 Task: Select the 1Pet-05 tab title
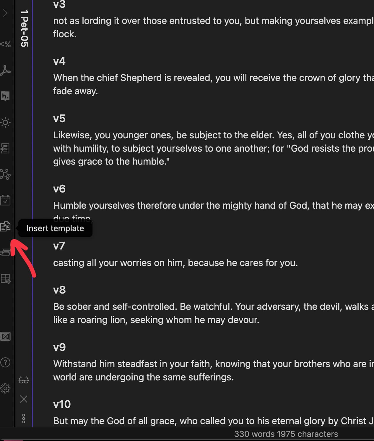[24, 28]
